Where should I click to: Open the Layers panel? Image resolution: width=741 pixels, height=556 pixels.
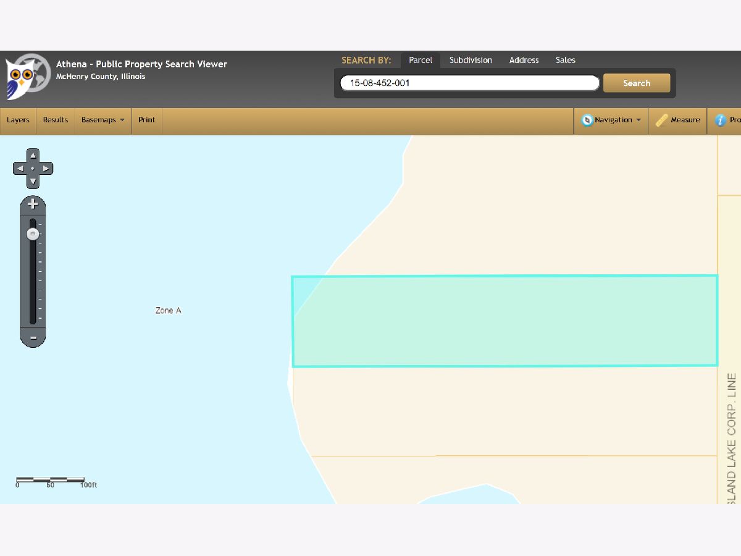coord(18,120)
